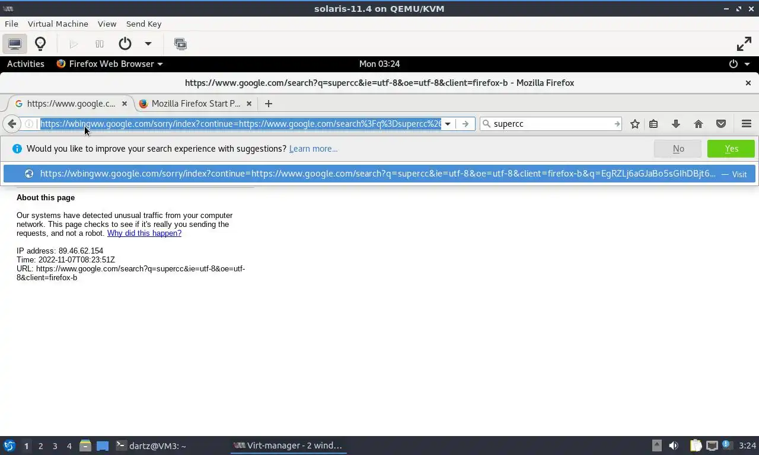Switch to the dartz@VM3 terminal window
Image resolution: width=759 pixels, height=455 pixels.
(x=151, y=446)
